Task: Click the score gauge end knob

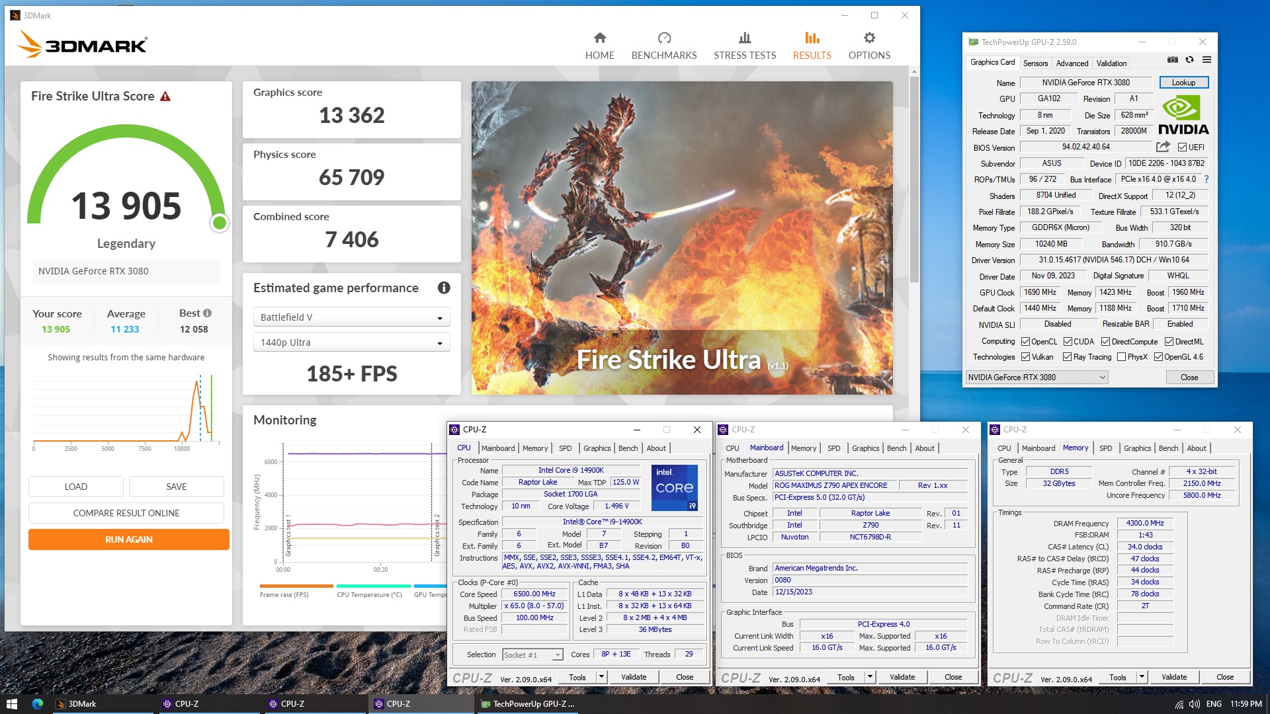Action: pyautogui.click(x=220, y=223)
